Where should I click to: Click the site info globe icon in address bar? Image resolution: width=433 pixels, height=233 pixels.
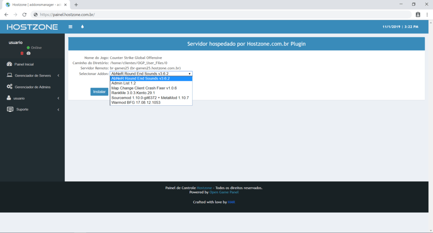(35, 14)
